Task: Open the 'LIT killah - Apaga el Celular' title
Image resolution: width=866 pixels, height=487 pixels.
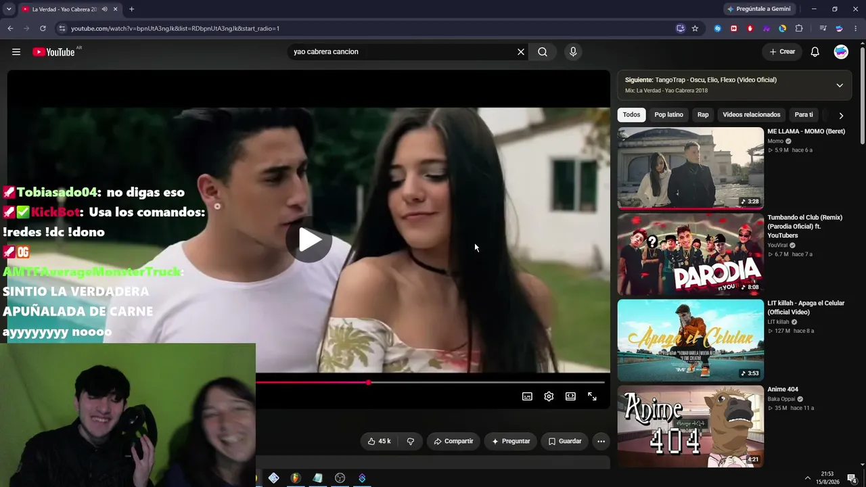Action: [806, 308]
